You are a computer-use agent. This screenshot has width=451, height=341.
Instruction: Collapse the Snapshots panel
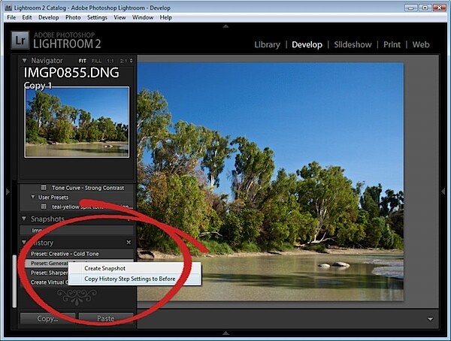pyautogui.click(x=24, y=219)
